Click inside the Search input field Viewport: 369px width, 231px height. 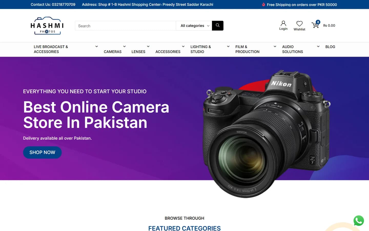point(125,26)
